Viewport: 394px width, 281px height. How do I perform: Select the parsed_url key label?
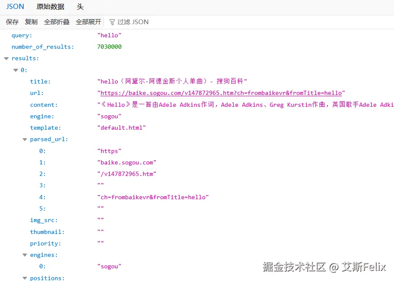tap(49, 139)
